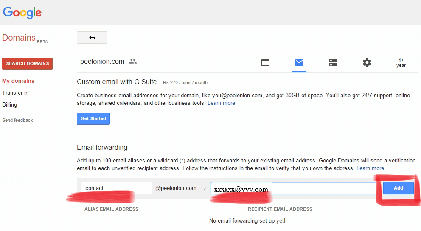Focus the alias field containing contact
Screen dimensions: 421x231
pos(117,188)
